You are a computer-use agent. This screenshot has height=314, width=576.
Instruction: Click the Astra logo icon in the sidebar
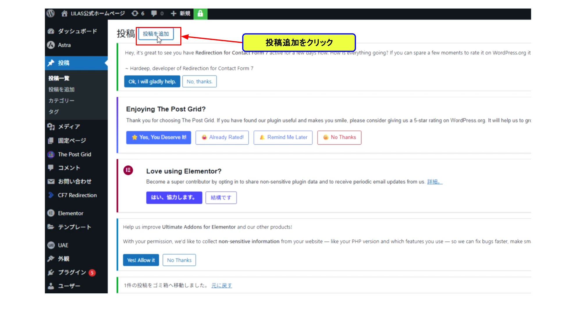pyautogui.click(x=51, y=45)
